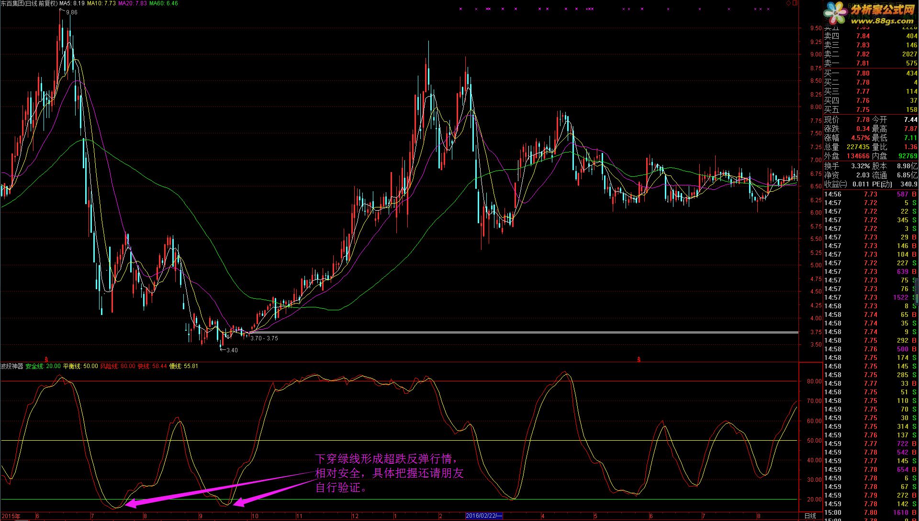
Task: Click the 卖二 ask row at 7.82
Action: [x=871, y=54]
